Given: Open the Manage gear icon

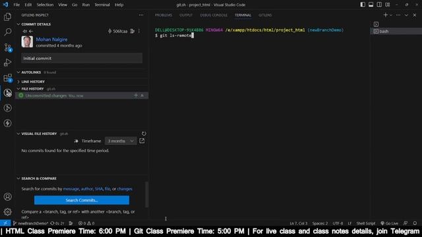Looking at the screenshot, I should [x=7, y=212].
